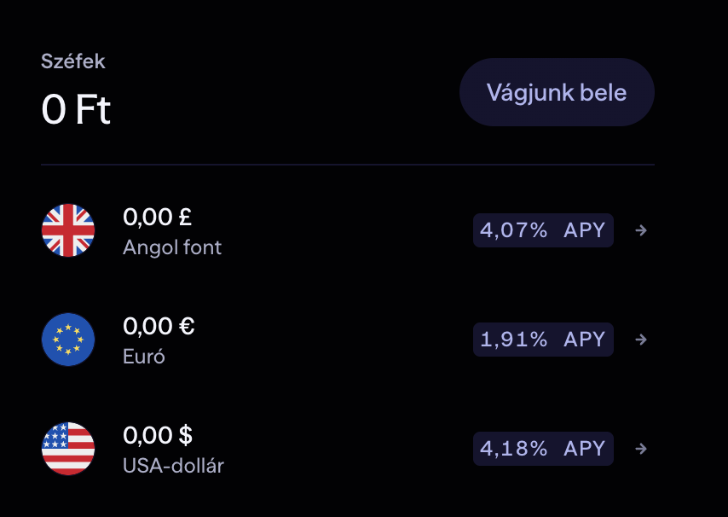Image resolution: width=728 pixels, height=517 pixels.
Task: Click the 0,00 € balance amount
Action: pyautogui.click(x=159, y=327)
